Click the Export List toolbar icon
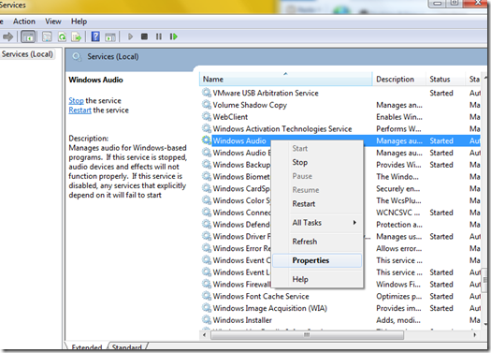The height and width of the screenshot is (353, 491). 76,37
